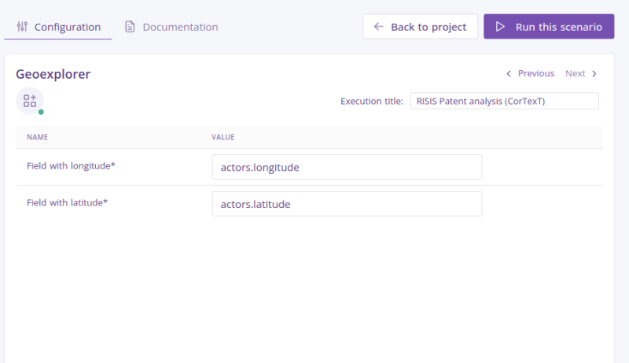Click the NAME column header
The image size is (629, 363).
(x=37, y=137)
